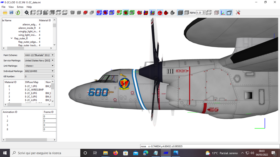This screenshot has width=280, height=157.
Task: Reload textures with the green T icon
Action: (x=18, y=13)
